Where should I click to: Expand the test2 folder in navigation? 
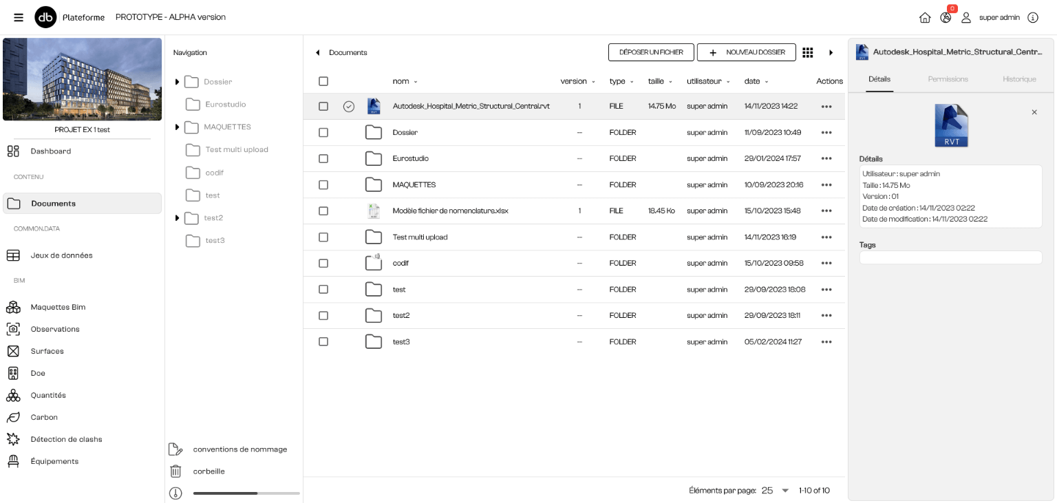pos(177,218)
